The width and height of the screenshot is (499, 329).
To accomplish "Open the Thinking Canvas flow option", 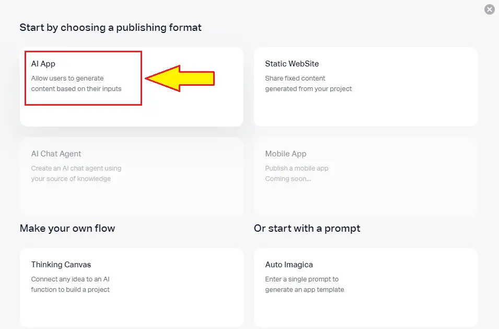I will (132, 288).
